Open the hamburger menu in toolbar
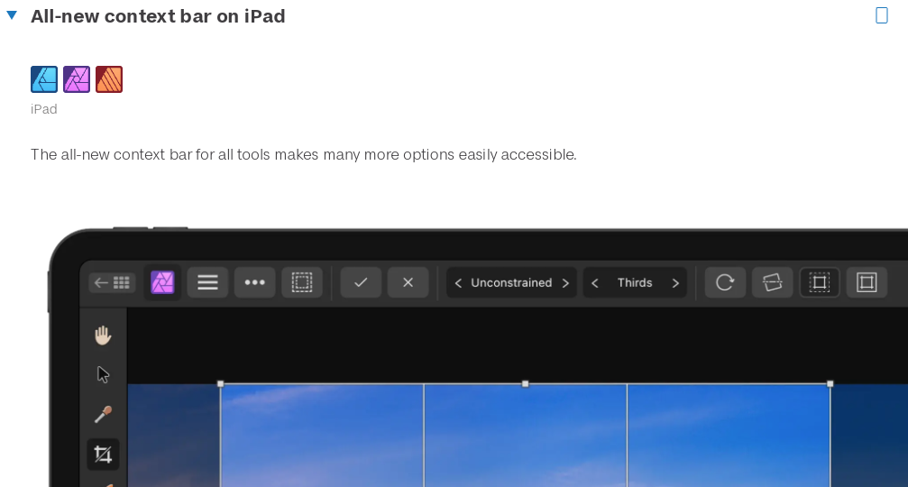Viewport: 908px width, 487px height. (207, 282)
